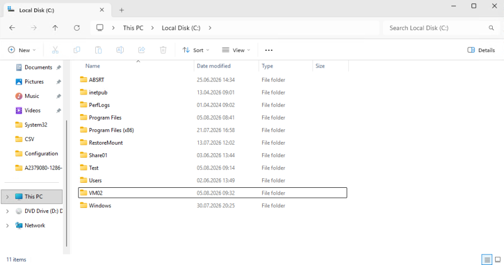Screen dimensions: 504x265
Task: Select the PerfLogs folder name
Action: click(x=99, y=105)
